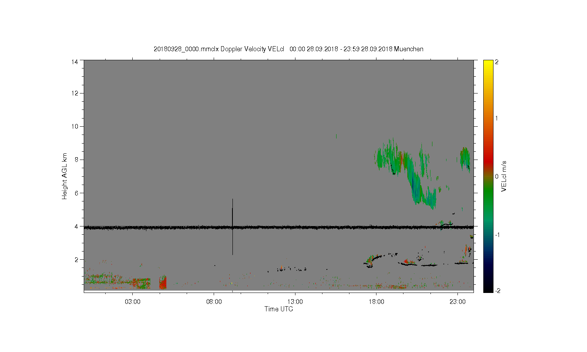Click the 13:00 time tick label
Image resolution: width=587 pixels, height=352 pixels.
pos(295,302)
